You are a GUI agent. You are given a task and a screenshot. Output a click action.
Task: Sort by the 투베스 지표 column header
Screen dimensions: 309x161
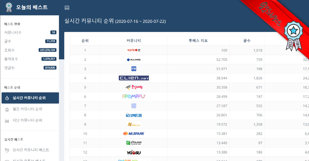coord(198,41)
